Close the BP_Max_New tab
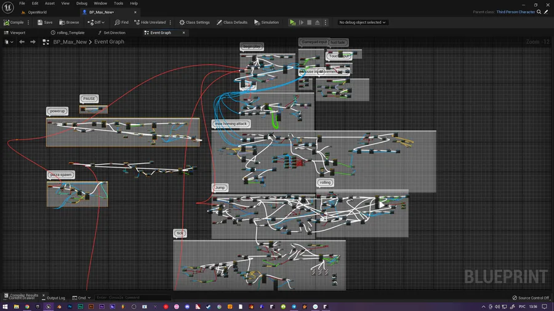This screenshot has width=554, height=311. coord(135,12)
